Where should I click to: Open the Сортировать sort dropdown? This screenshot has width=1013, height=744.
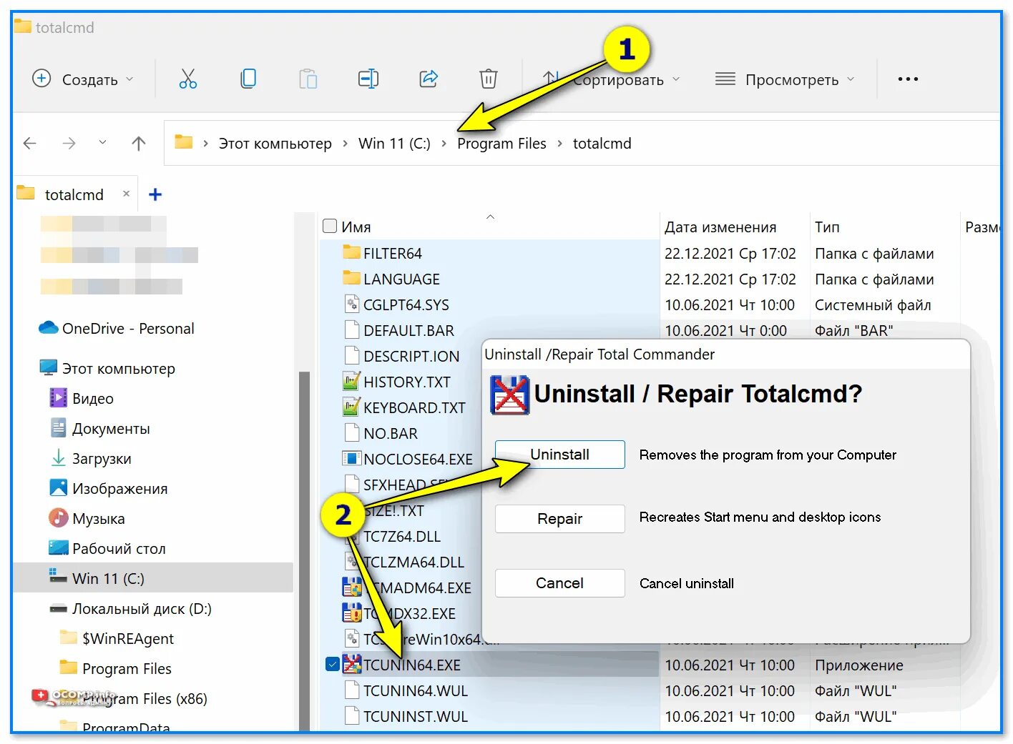point(611,79)
